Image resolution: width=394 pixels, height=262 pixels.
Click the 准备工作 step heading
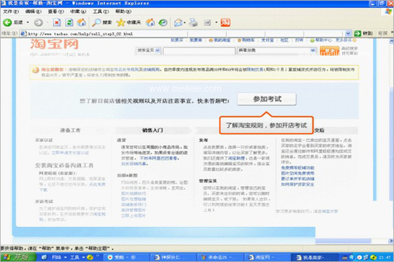tap(70, 130)
